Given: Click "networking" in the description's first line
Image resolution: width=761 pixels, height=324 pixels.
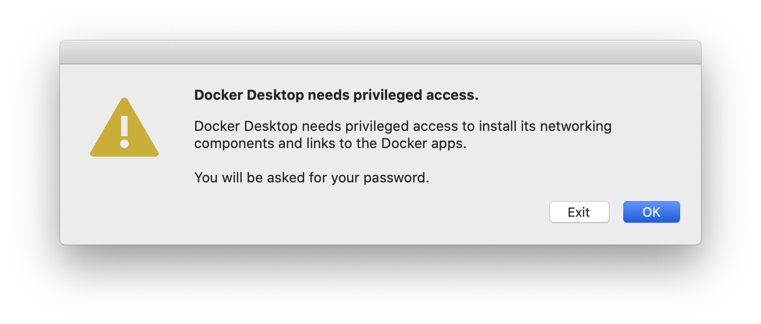Looking at the screenshot, I should click(x=576, y=127).
